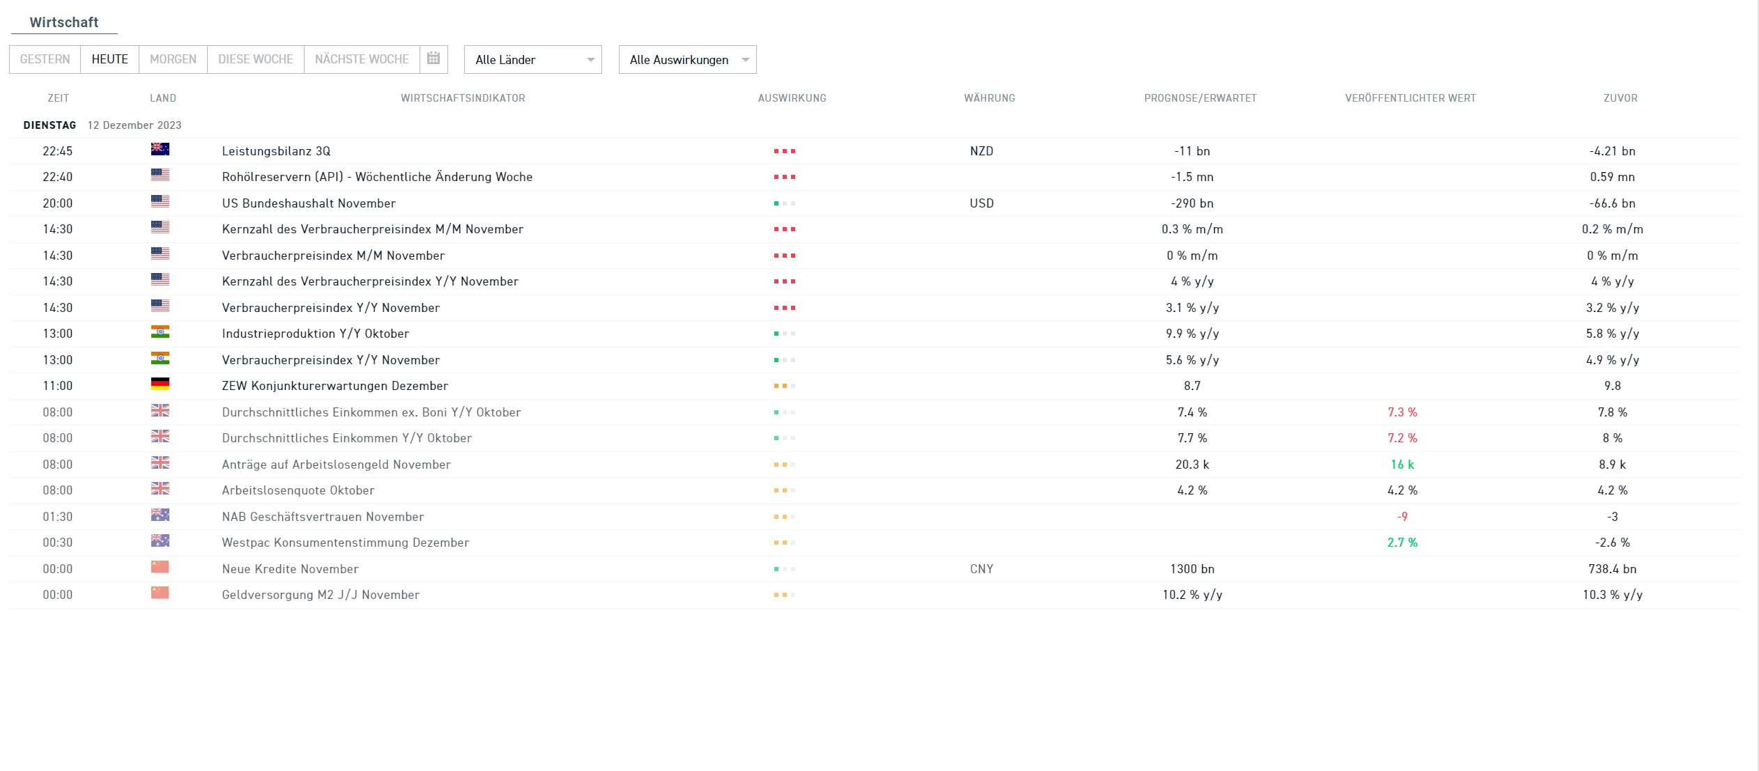Click India flag next to Industrieproduktion Y/Y

(x=160, y=332)
